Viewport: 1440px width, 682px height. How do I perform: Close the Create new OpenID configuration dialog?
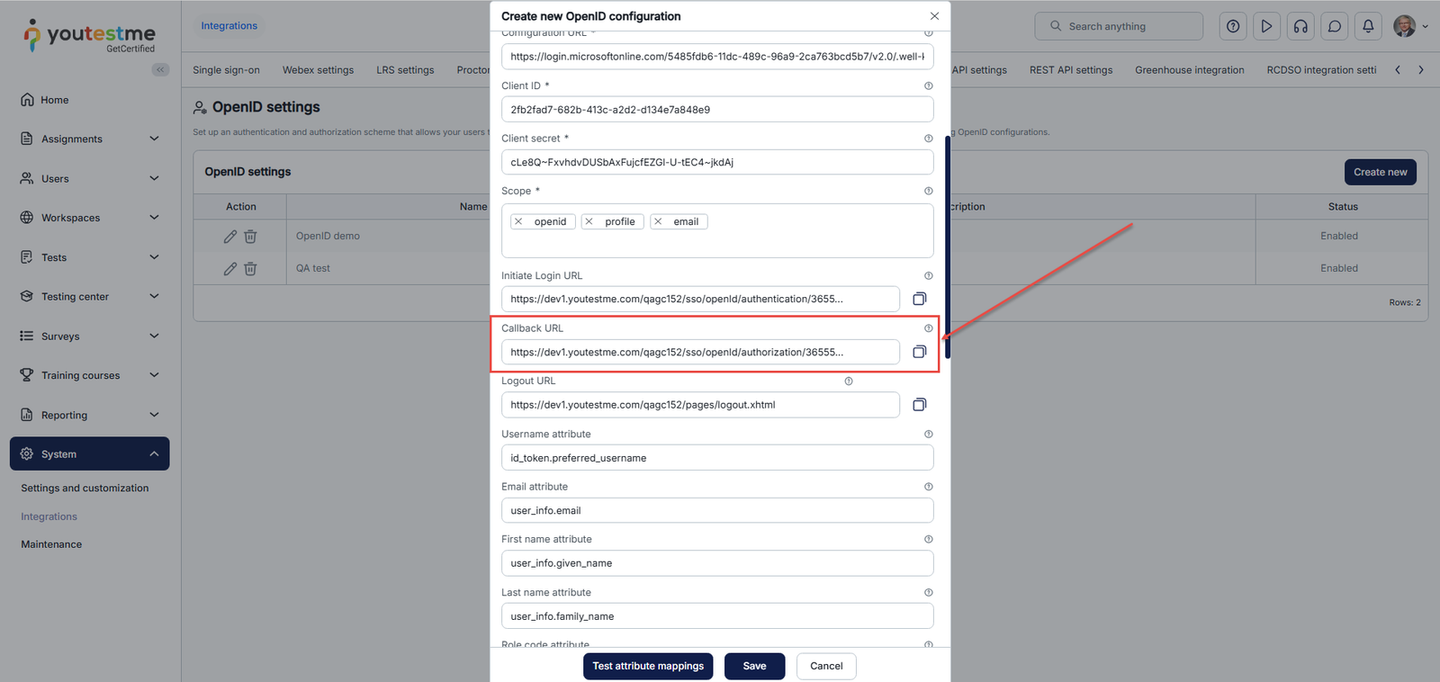click(934, 16)
